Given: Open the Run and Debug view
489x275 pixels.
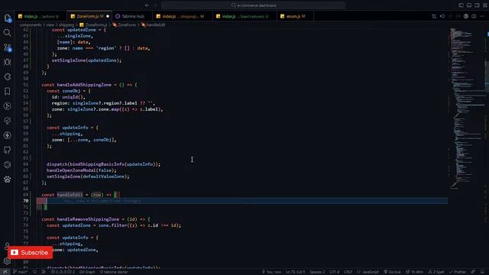Looking at the screenshot, I should 7,62.
